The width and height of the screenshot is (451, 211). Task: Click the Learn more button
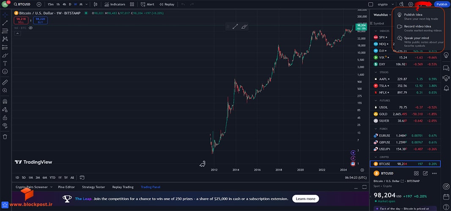click(x=305, y=199)
